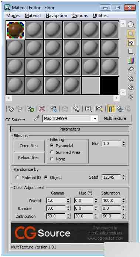Toggle the Backlight icon
This screenshot has width=140, height=257.
click(x=131, y=34)
